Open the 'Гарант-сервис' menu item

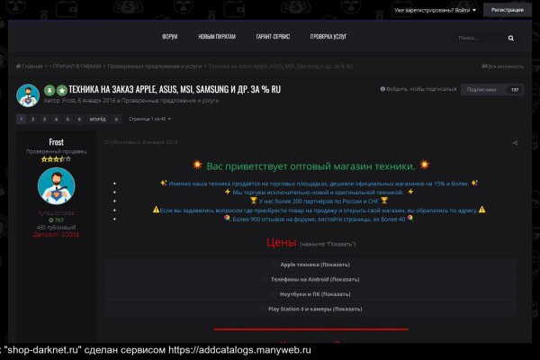(x=273, y=37)
